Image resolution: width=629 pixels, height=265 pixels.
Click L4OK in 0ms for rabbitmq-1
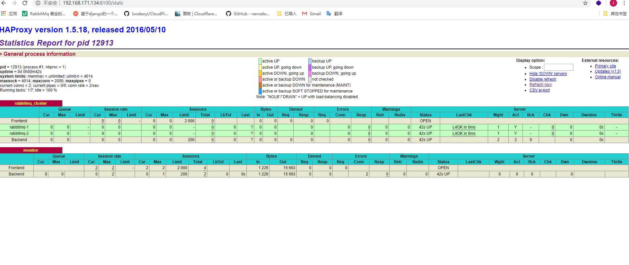tap(464, 127)
